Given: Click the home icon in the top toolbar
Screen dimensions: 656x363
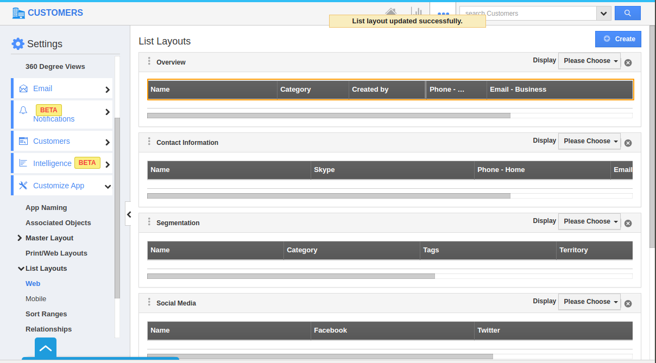Looking at the screenshot, I should (391, 11).
